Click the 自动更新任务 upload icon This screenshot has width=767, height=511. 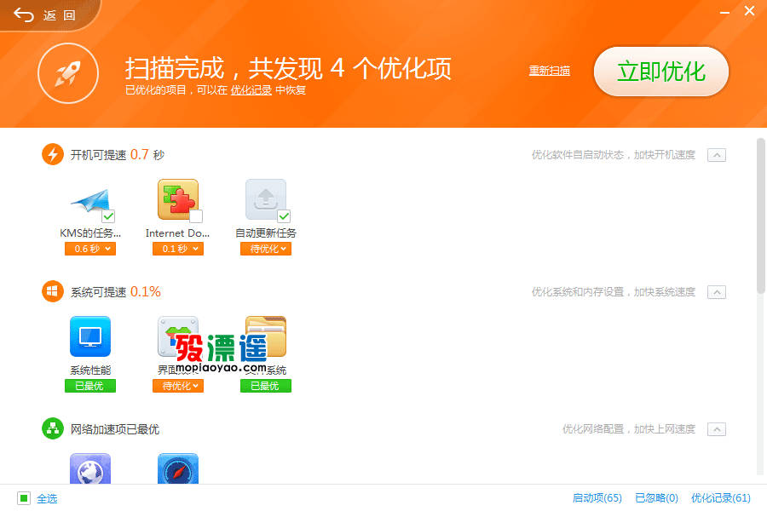click(266, 199)
